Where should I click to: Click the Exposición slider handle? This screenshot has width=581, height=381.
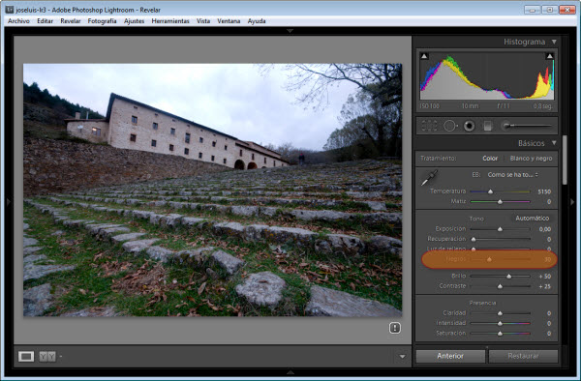pos(500,229)
